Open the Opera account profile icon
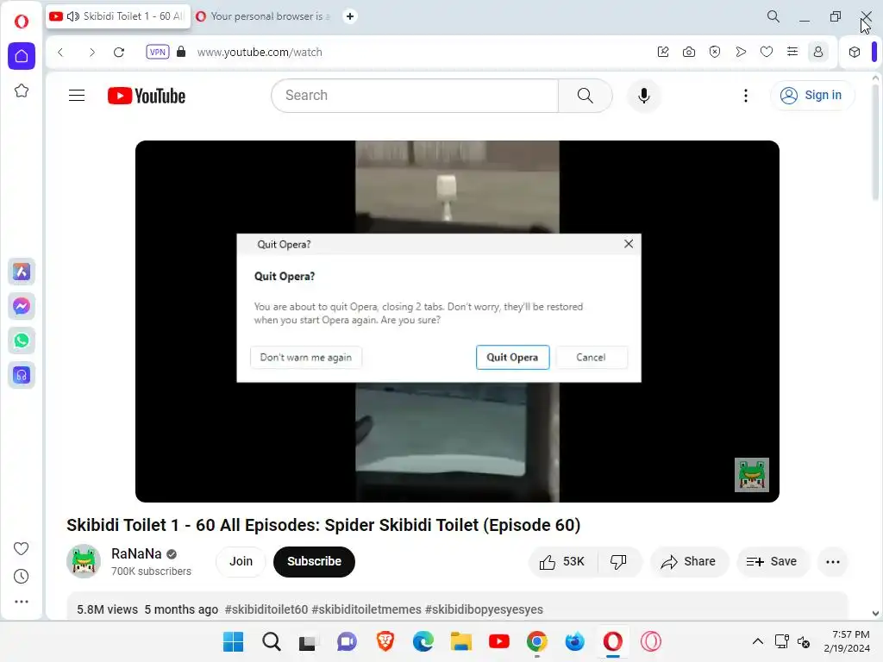Image resolution: width=883 pixels, height=662 pixels. 818,52
